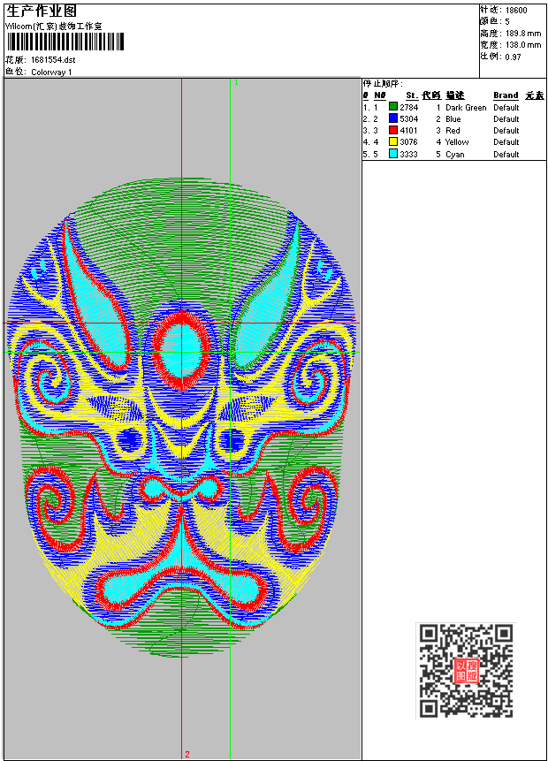
Task: Click the 'St.' column header
Action: click(412, 95)
